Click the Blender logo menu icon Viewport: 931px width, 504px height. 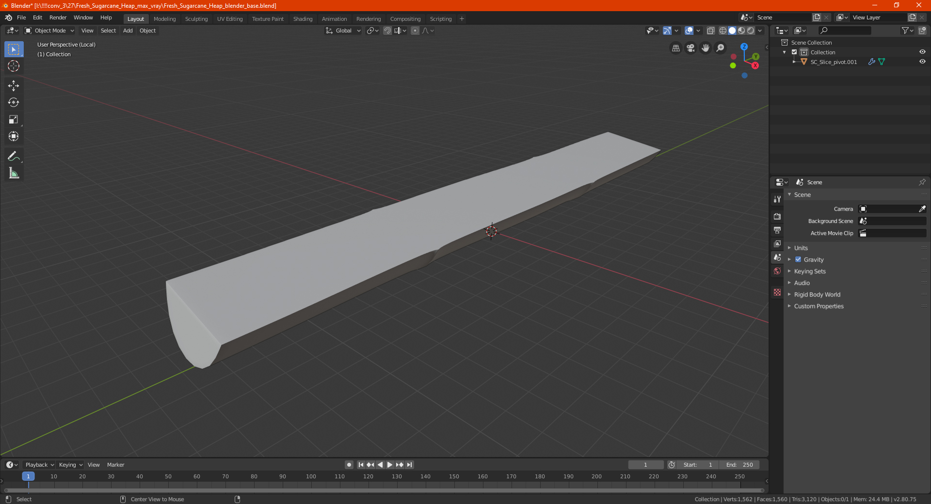[9, 17]
